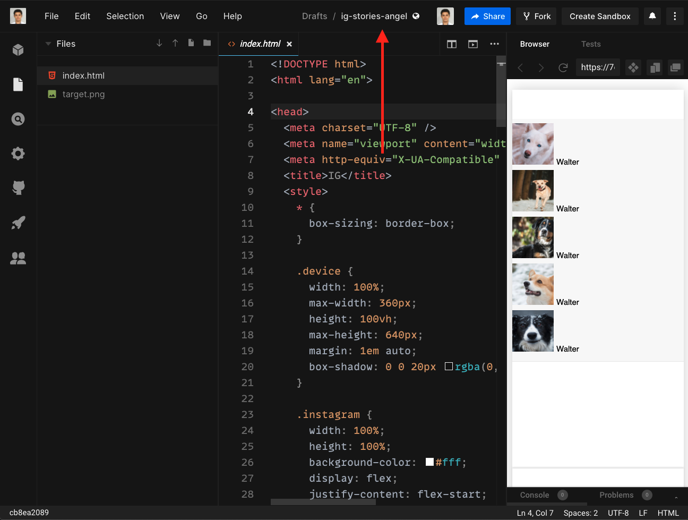Toggle the preview pane icon
This screenshot has height=520, width=688.
coord(473,44)
